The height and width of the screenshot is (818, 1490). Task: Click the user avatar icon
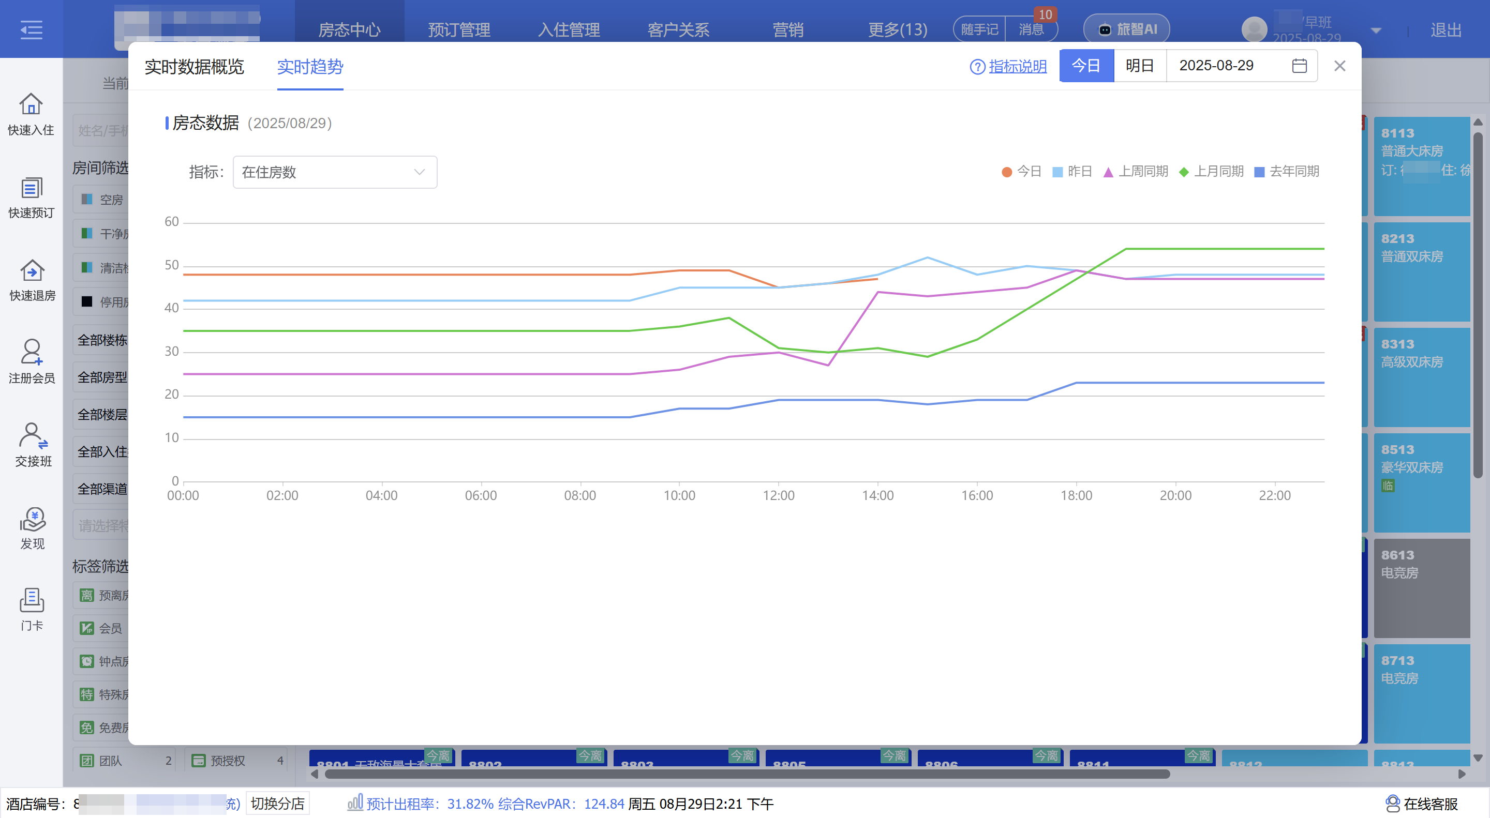tap(1254, 29)
